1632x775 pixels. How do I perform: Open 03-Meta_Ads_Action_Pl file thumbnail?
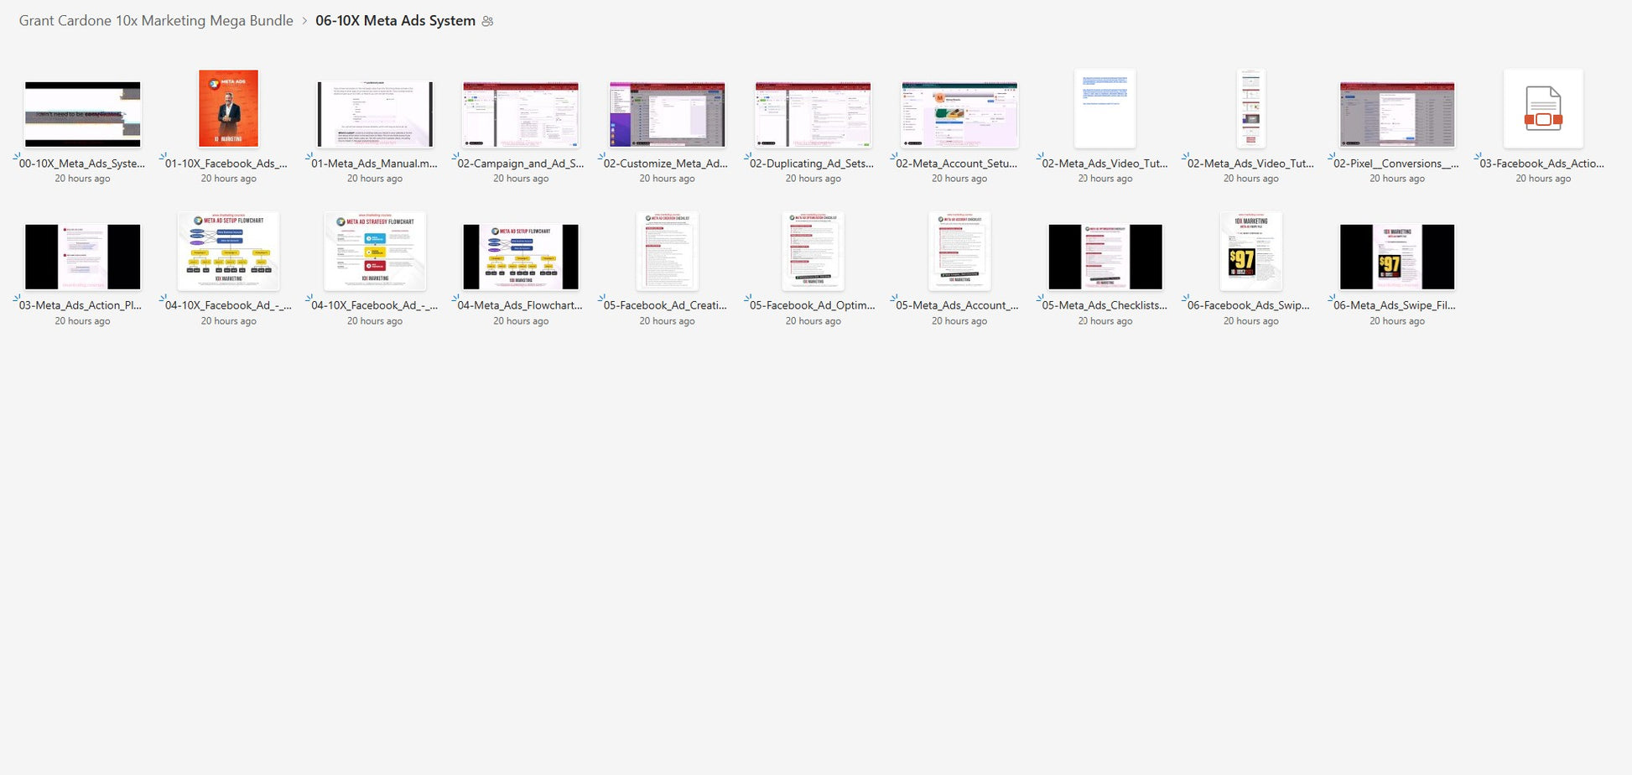point(82,256)
